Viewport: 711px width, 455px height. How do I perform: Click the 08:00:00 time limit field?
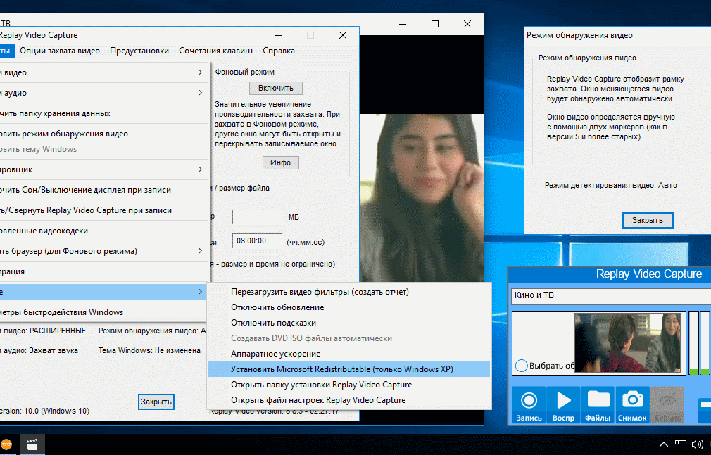(257, 241)
